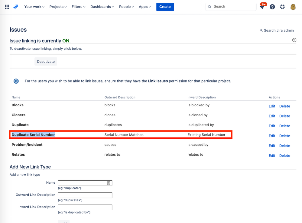The width and height of the screenshot is (302, 223).
Task: Click the 'is caused by' cell
Action: pos(198,145)
